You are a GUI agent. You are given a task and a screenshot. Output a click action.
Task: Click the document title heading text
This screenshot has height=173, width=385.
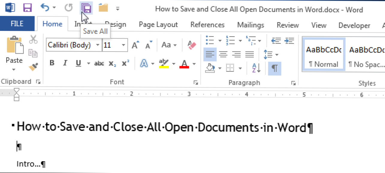[165, 127]
